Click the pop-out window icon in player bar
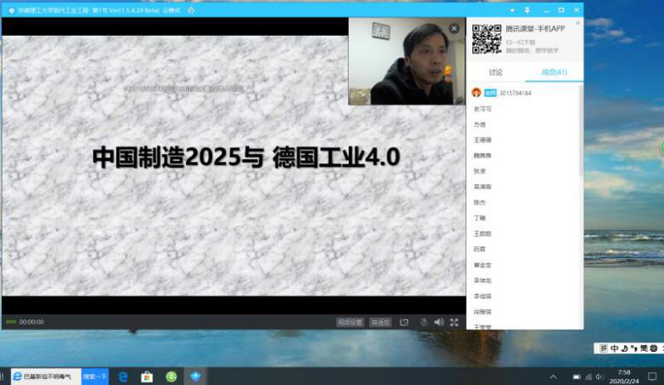The height and width of the screenshot is (385, 664). click(x=405, y=322)
